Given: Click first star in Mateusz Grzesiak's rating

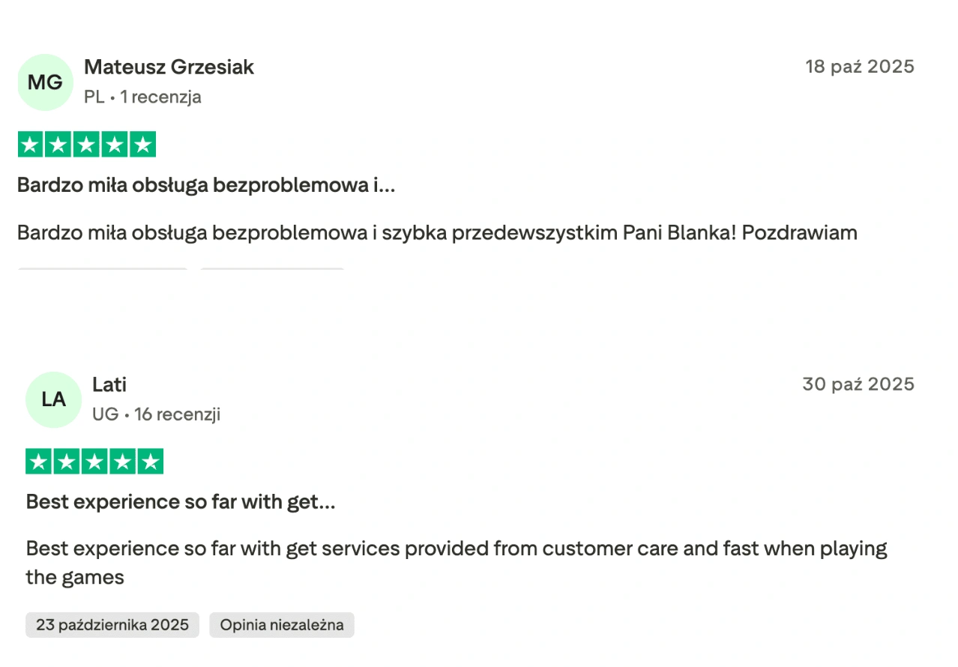Looking at the screenshot, I should (x=31, y=145).
